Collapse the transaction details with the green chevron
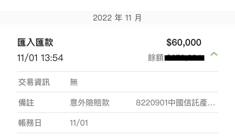 click(x=214, y=54)
